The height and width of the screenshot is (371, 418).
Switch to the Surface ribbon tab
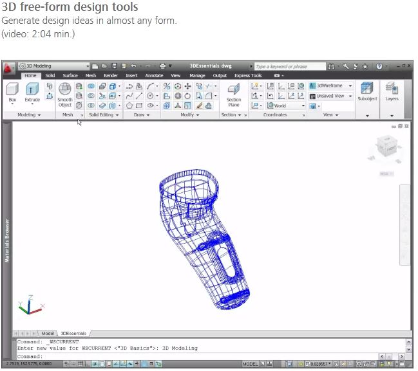click(70, 76)
